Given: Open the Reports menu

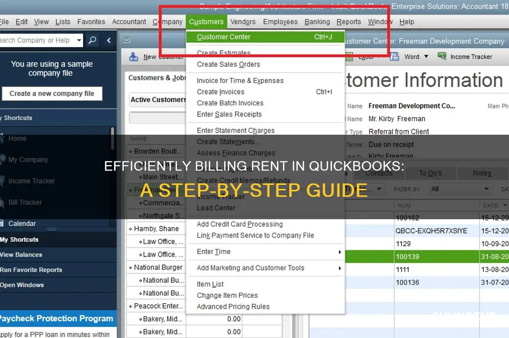Looking at the screenshot, I should point(348,22).
